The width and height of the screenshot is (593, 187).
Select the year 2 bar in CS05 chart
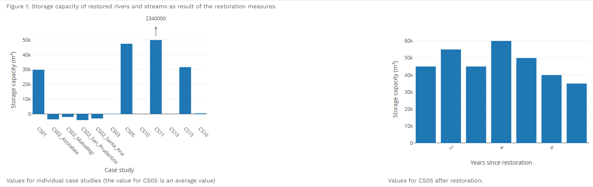[x=451, y=96]
